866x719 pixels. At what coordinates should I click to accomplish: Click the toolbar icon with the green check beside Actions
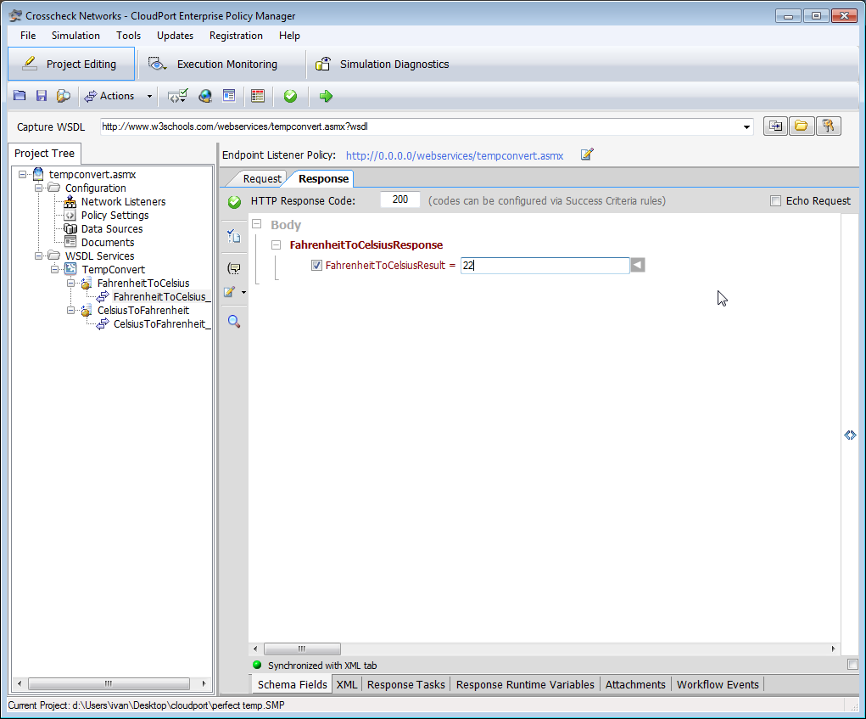[178, 96]
